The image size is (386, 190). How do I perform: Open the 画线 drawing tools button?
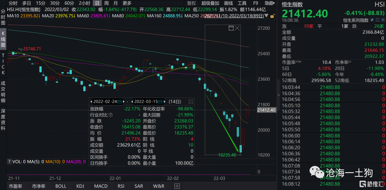pyautogui.click(x=228, y=3)
